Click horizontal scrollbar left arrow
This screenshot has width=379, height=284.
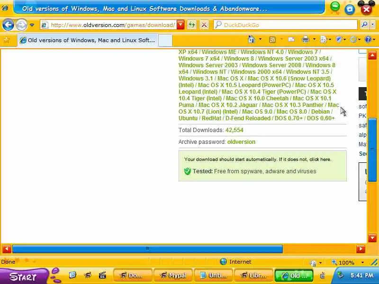(x=7, y=249)
